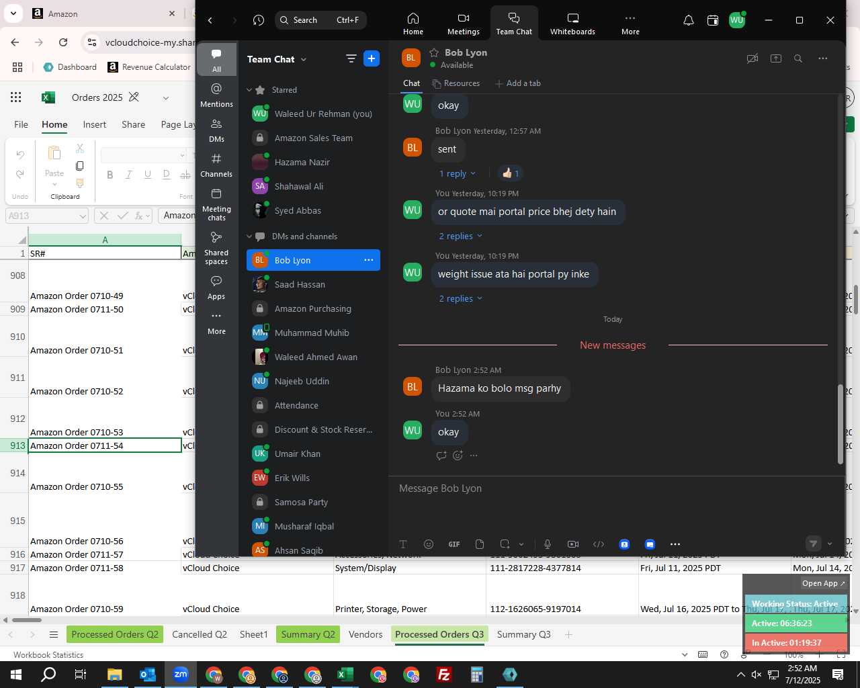The image size is (860, 688).
Task: Open the chat filter icon
Action: pyautogui.click(x=351, y=58)
